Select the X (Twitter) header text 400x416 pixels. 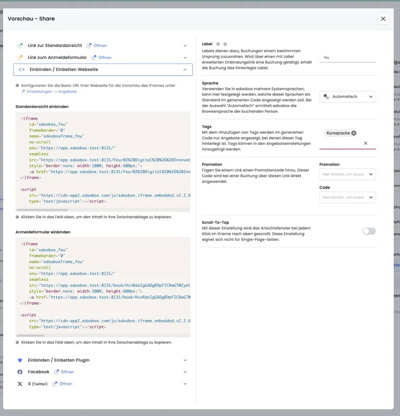38,384
